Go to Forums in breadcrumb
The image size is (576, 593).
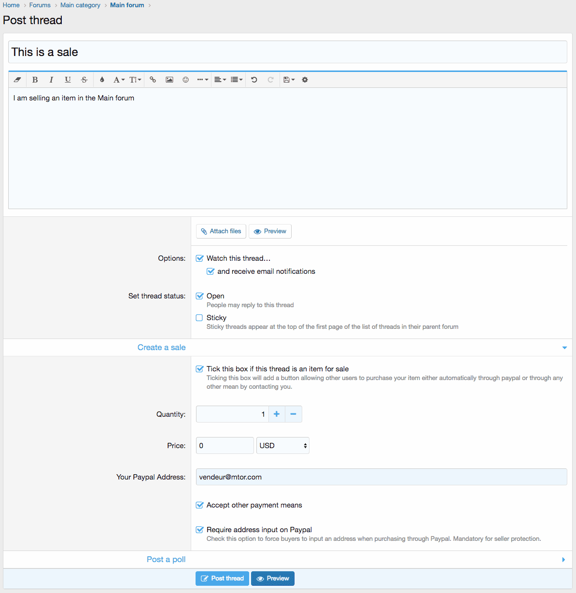pyautogui.click(x=40, y=5)
